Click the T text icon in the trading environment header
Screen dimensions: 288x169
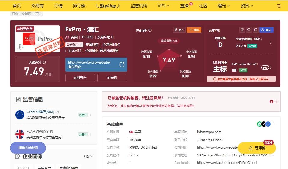[242, 30]
